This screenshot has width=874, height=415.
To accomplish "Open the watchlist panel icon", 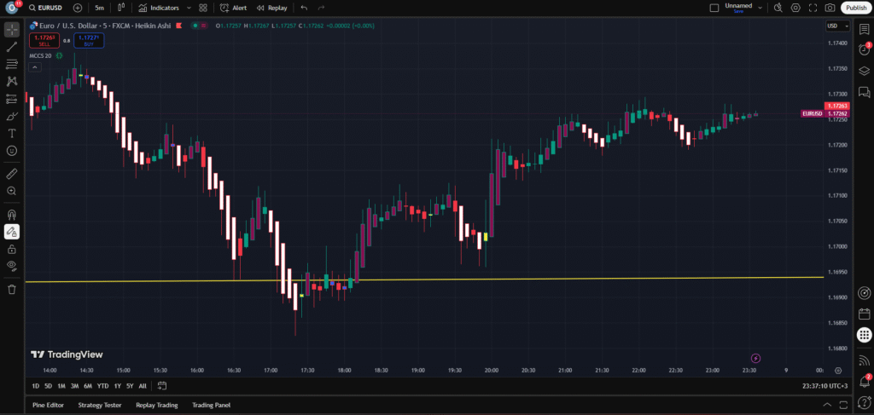I will (864, 30).
